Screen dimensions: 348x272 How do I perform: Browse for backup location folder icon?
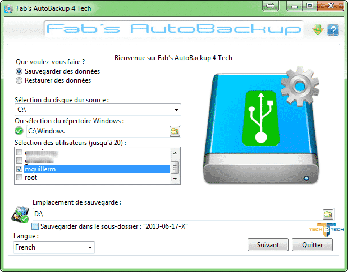[x=328, y=214]
